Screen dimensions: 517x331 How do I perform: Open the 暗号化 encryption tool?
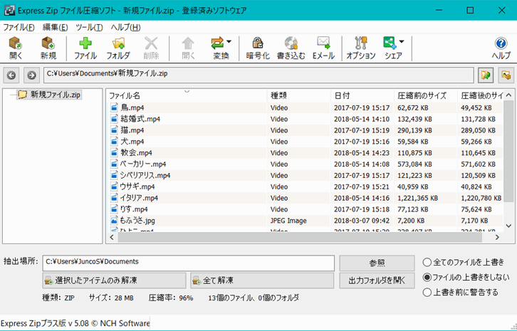[258, 48]
